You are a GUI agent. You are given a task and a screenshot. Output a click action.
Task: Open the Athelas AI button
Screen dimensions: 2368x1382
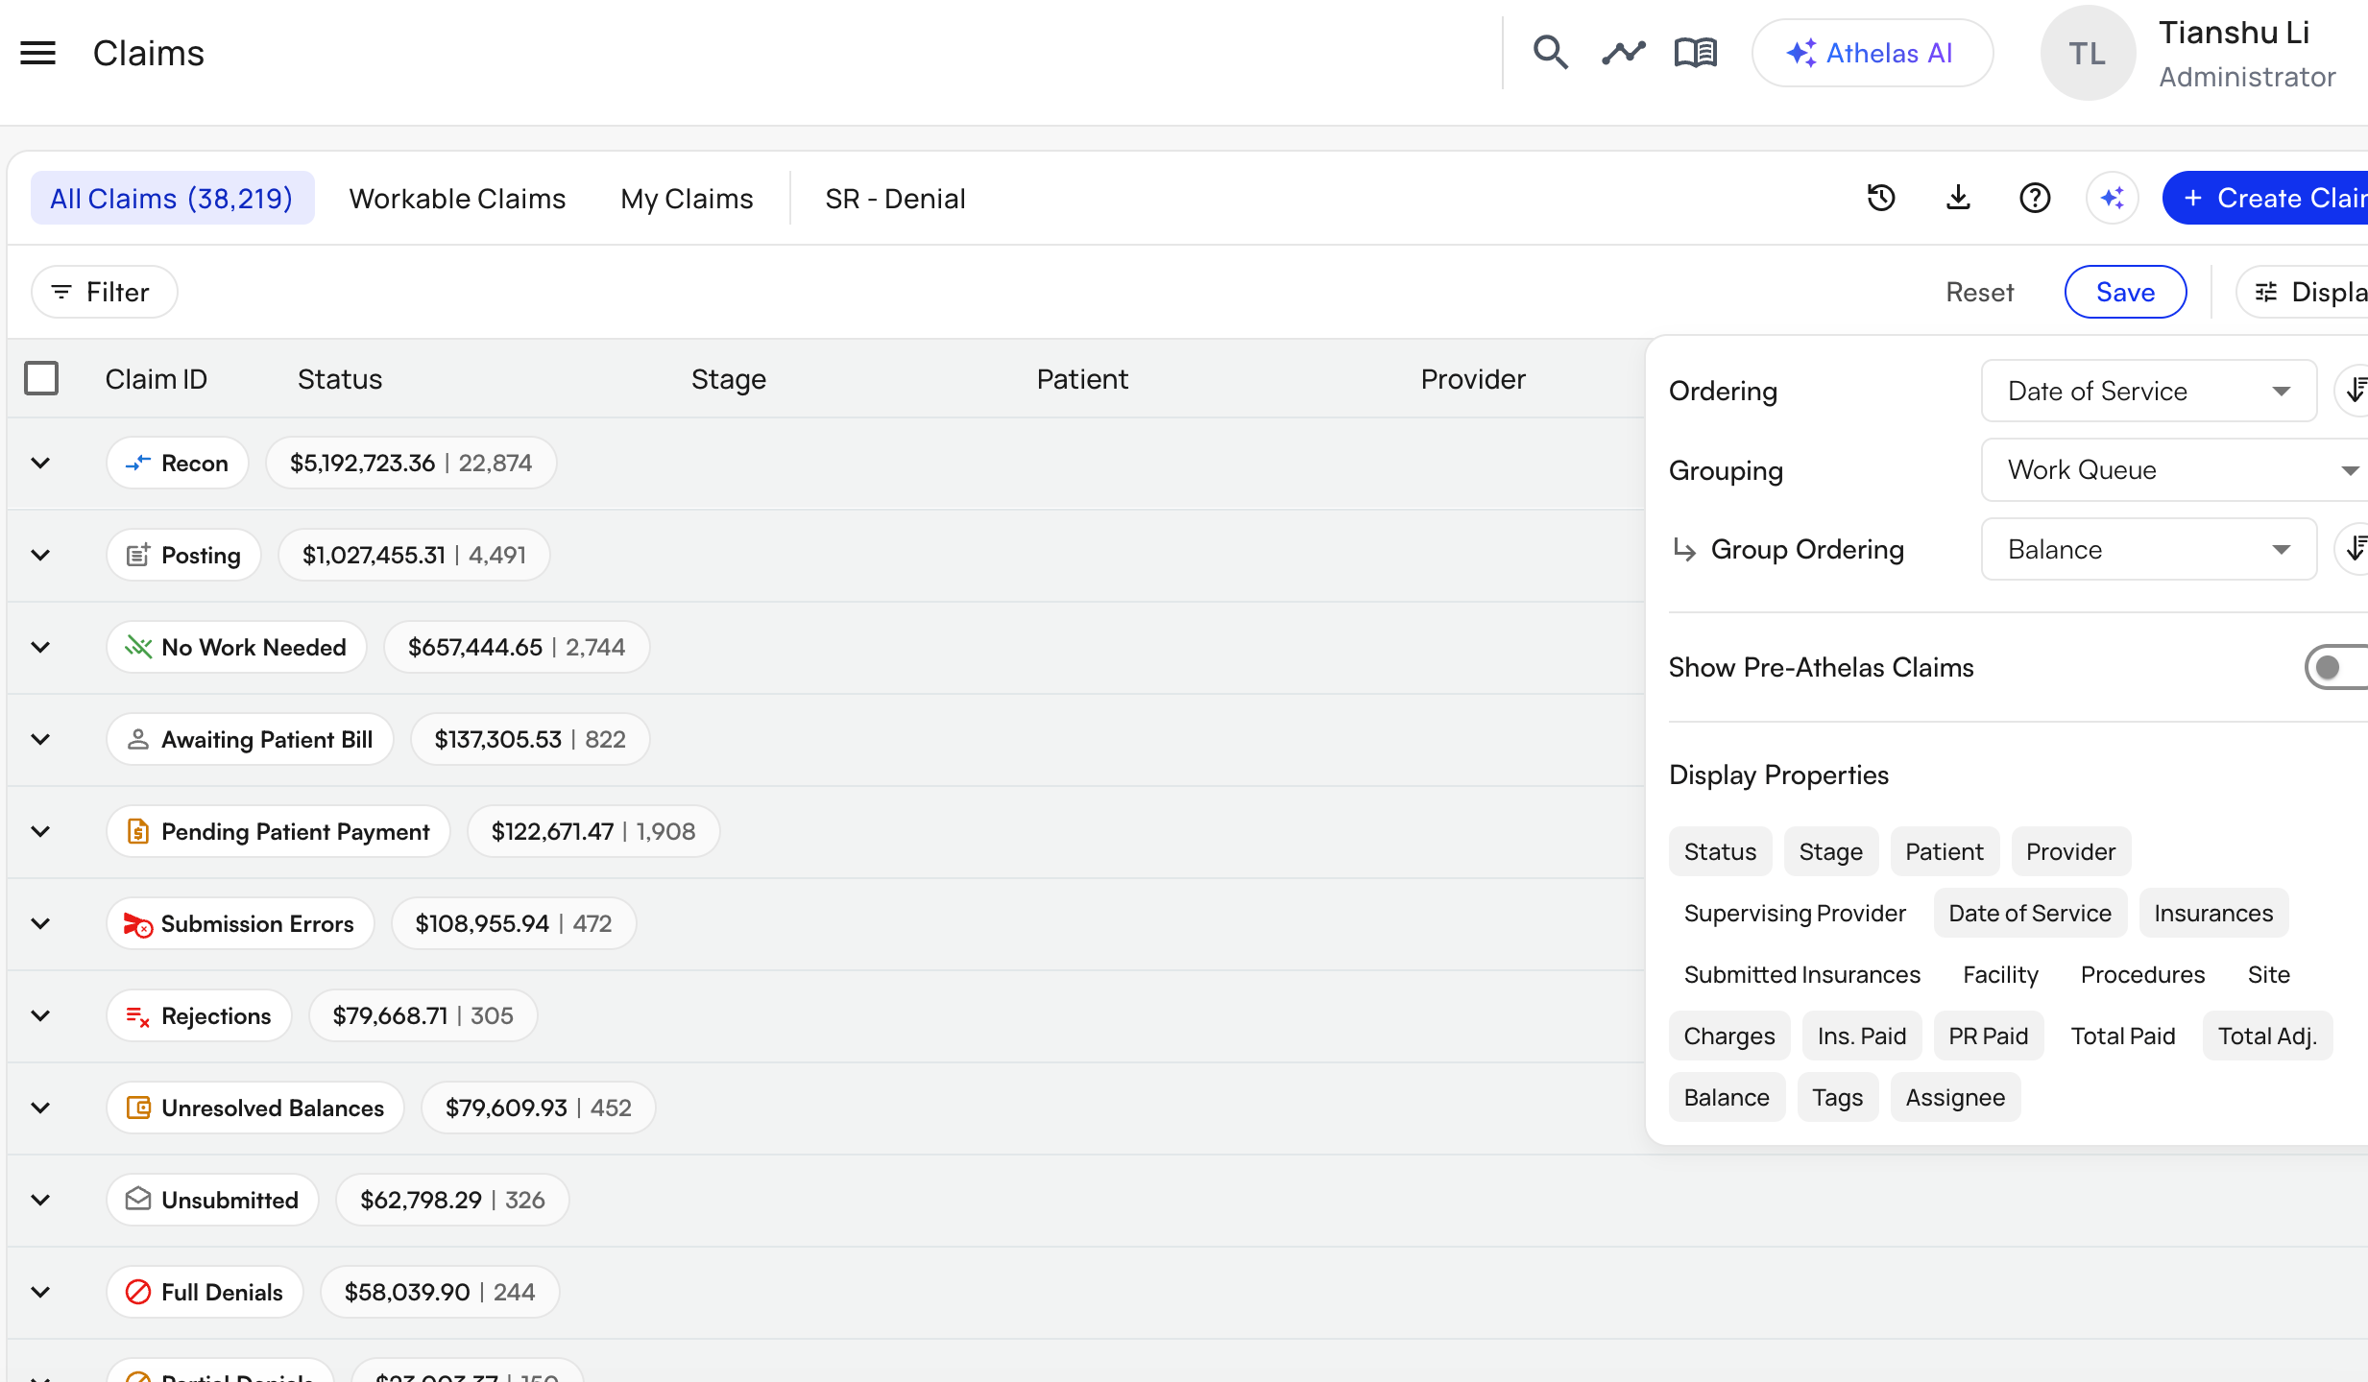click(x=1872, y=53)
